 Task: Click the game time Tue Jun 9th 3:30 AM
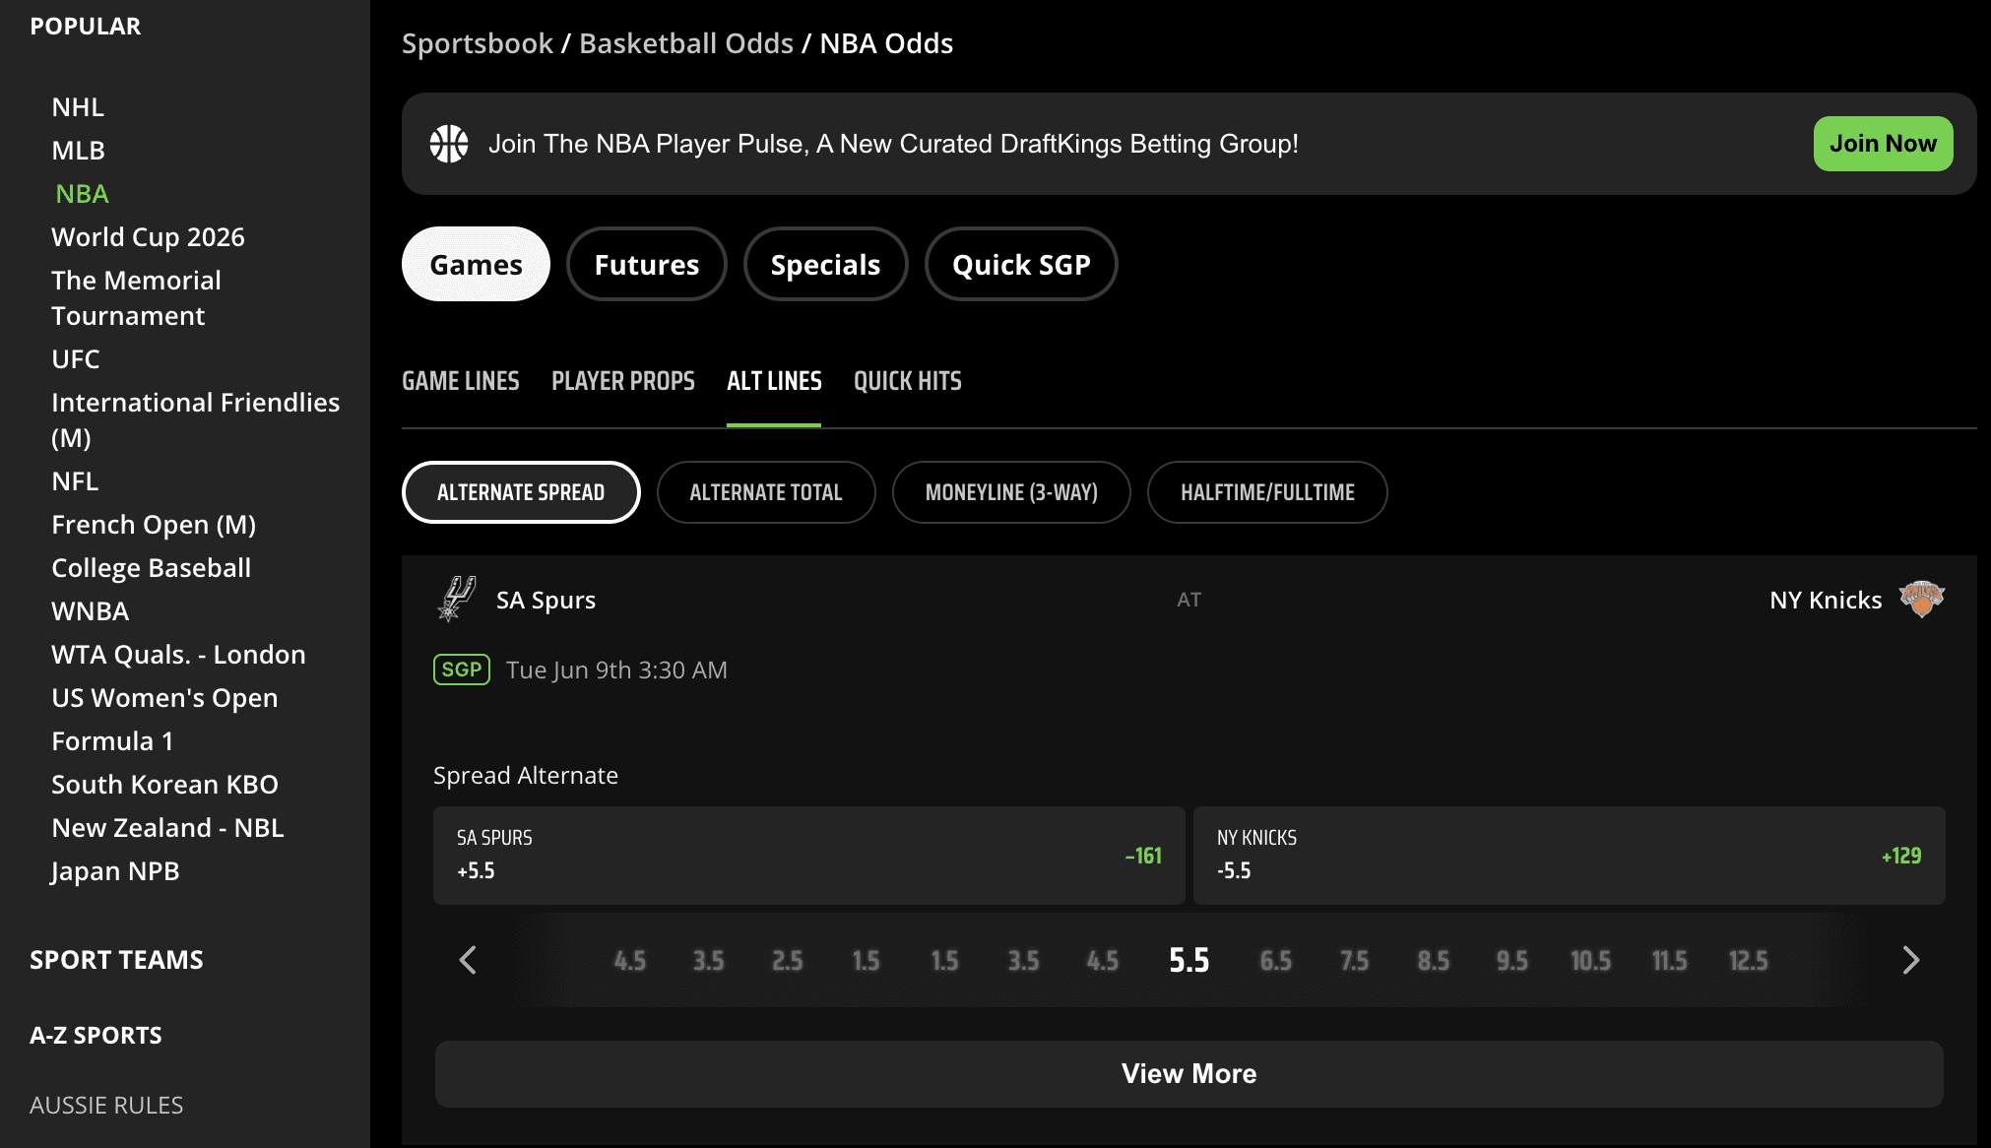616,670
